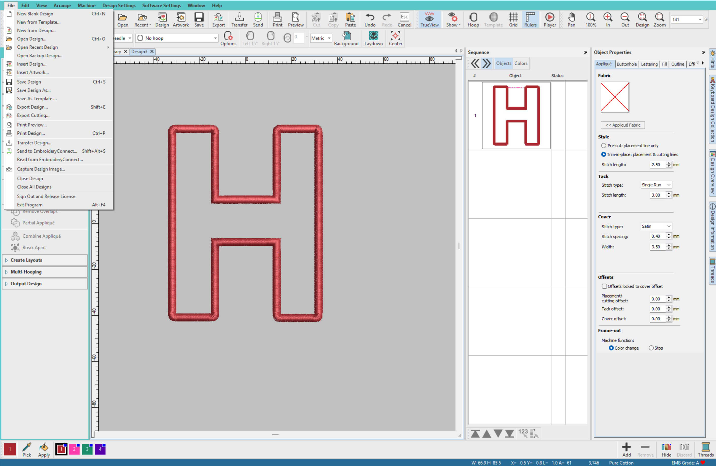
Task: Click the Insert Artwork toolbar icon
Action: tap(181, 20)
